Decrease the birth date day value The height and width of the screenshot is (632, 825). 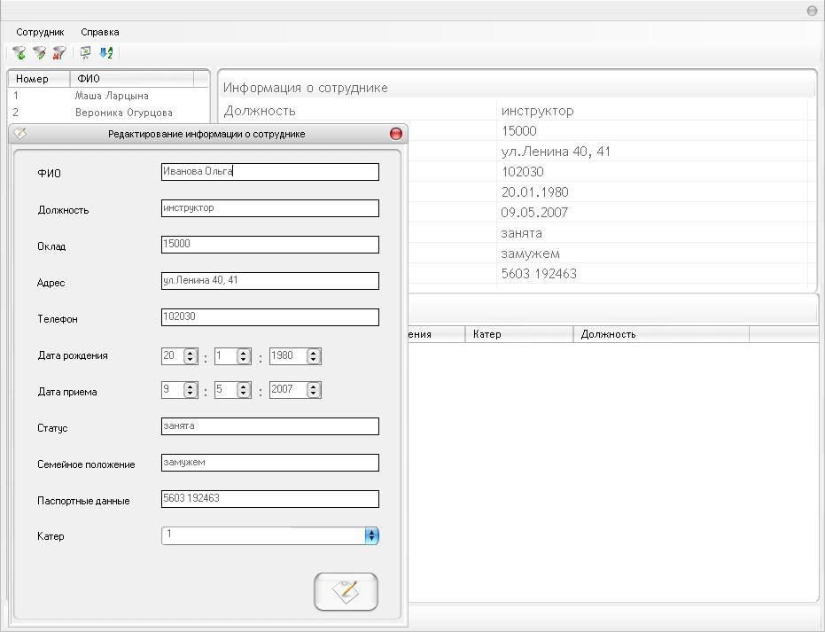coord(191,360)
